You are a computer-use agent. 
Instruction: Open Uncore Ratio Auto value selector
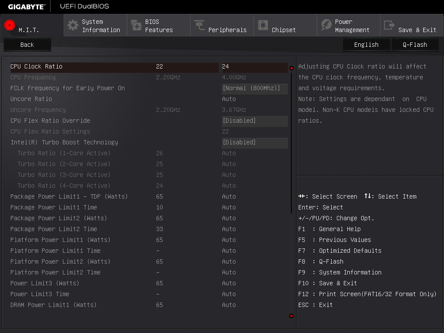pyautogui.click(x=229, y=99)
